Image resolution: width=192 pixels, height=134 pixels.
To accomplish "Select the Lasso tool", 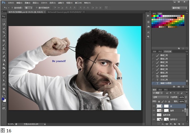I will point(4,24).
